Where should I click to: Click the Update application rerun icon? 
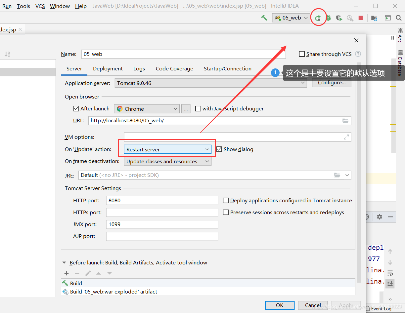[x=318, y=18]
